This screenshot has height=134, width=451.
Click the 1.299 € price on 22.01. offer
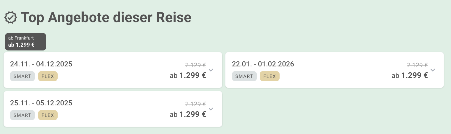415,76
